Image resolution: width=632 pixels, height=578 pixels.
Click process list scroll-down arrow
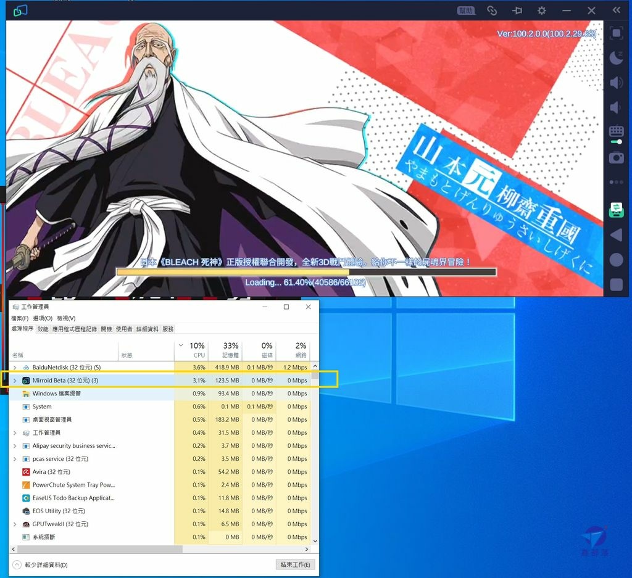click(x=315, y=541)
